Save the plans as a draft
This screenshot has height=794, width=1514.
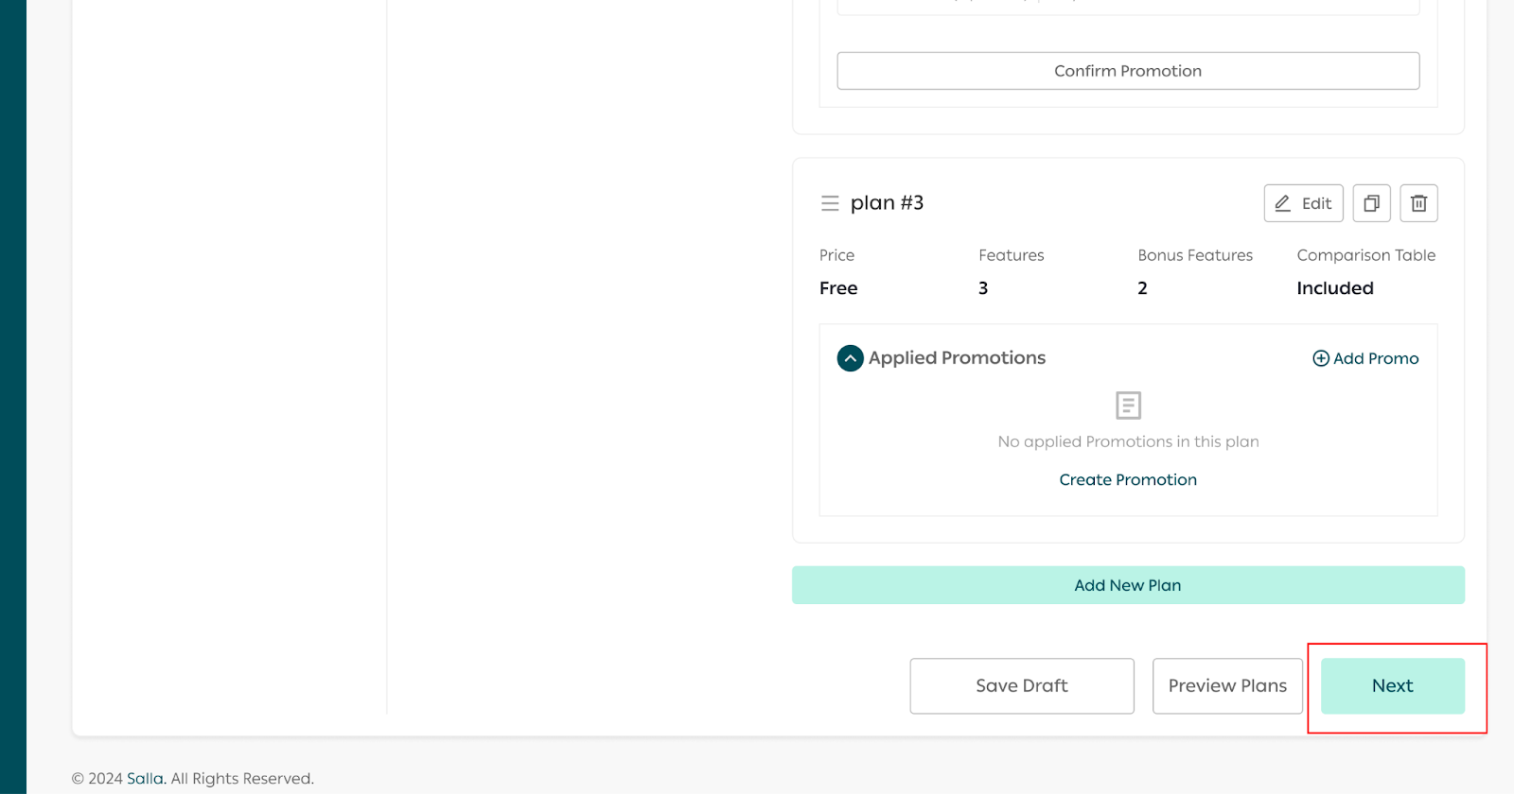click(x=1021, y=686)
